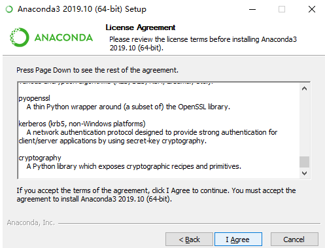Click the scrollbar track above the thumb
325x248 pixels.
[304, 125]
